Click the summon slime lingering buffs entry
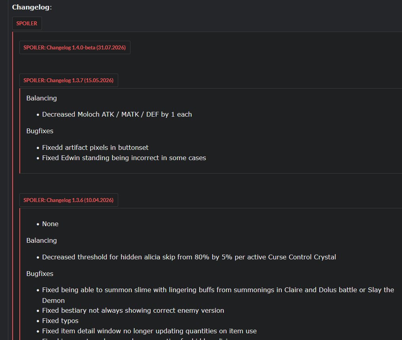 [x=218, y=295]
